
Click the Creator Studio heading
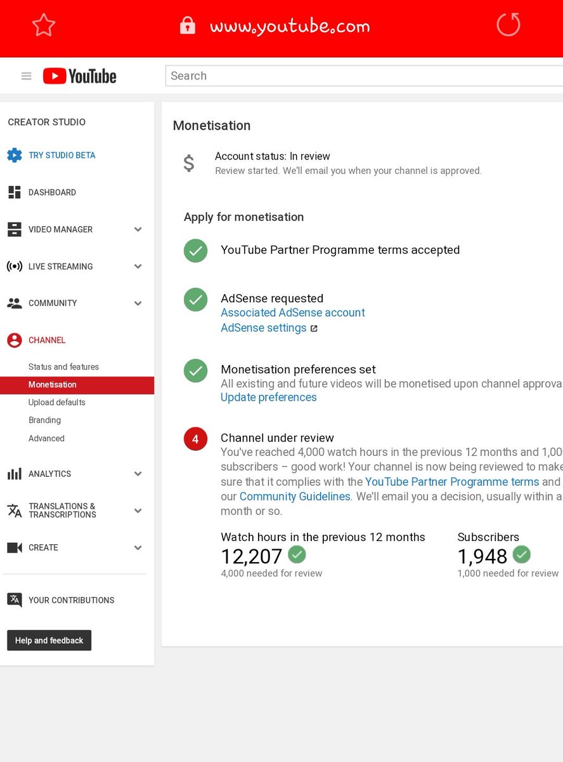coord(46,122)
